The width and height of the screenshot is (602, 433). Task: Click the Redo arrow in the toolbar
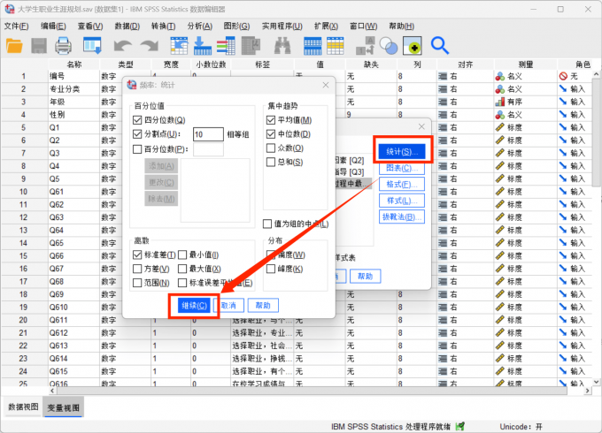[147, 44]
